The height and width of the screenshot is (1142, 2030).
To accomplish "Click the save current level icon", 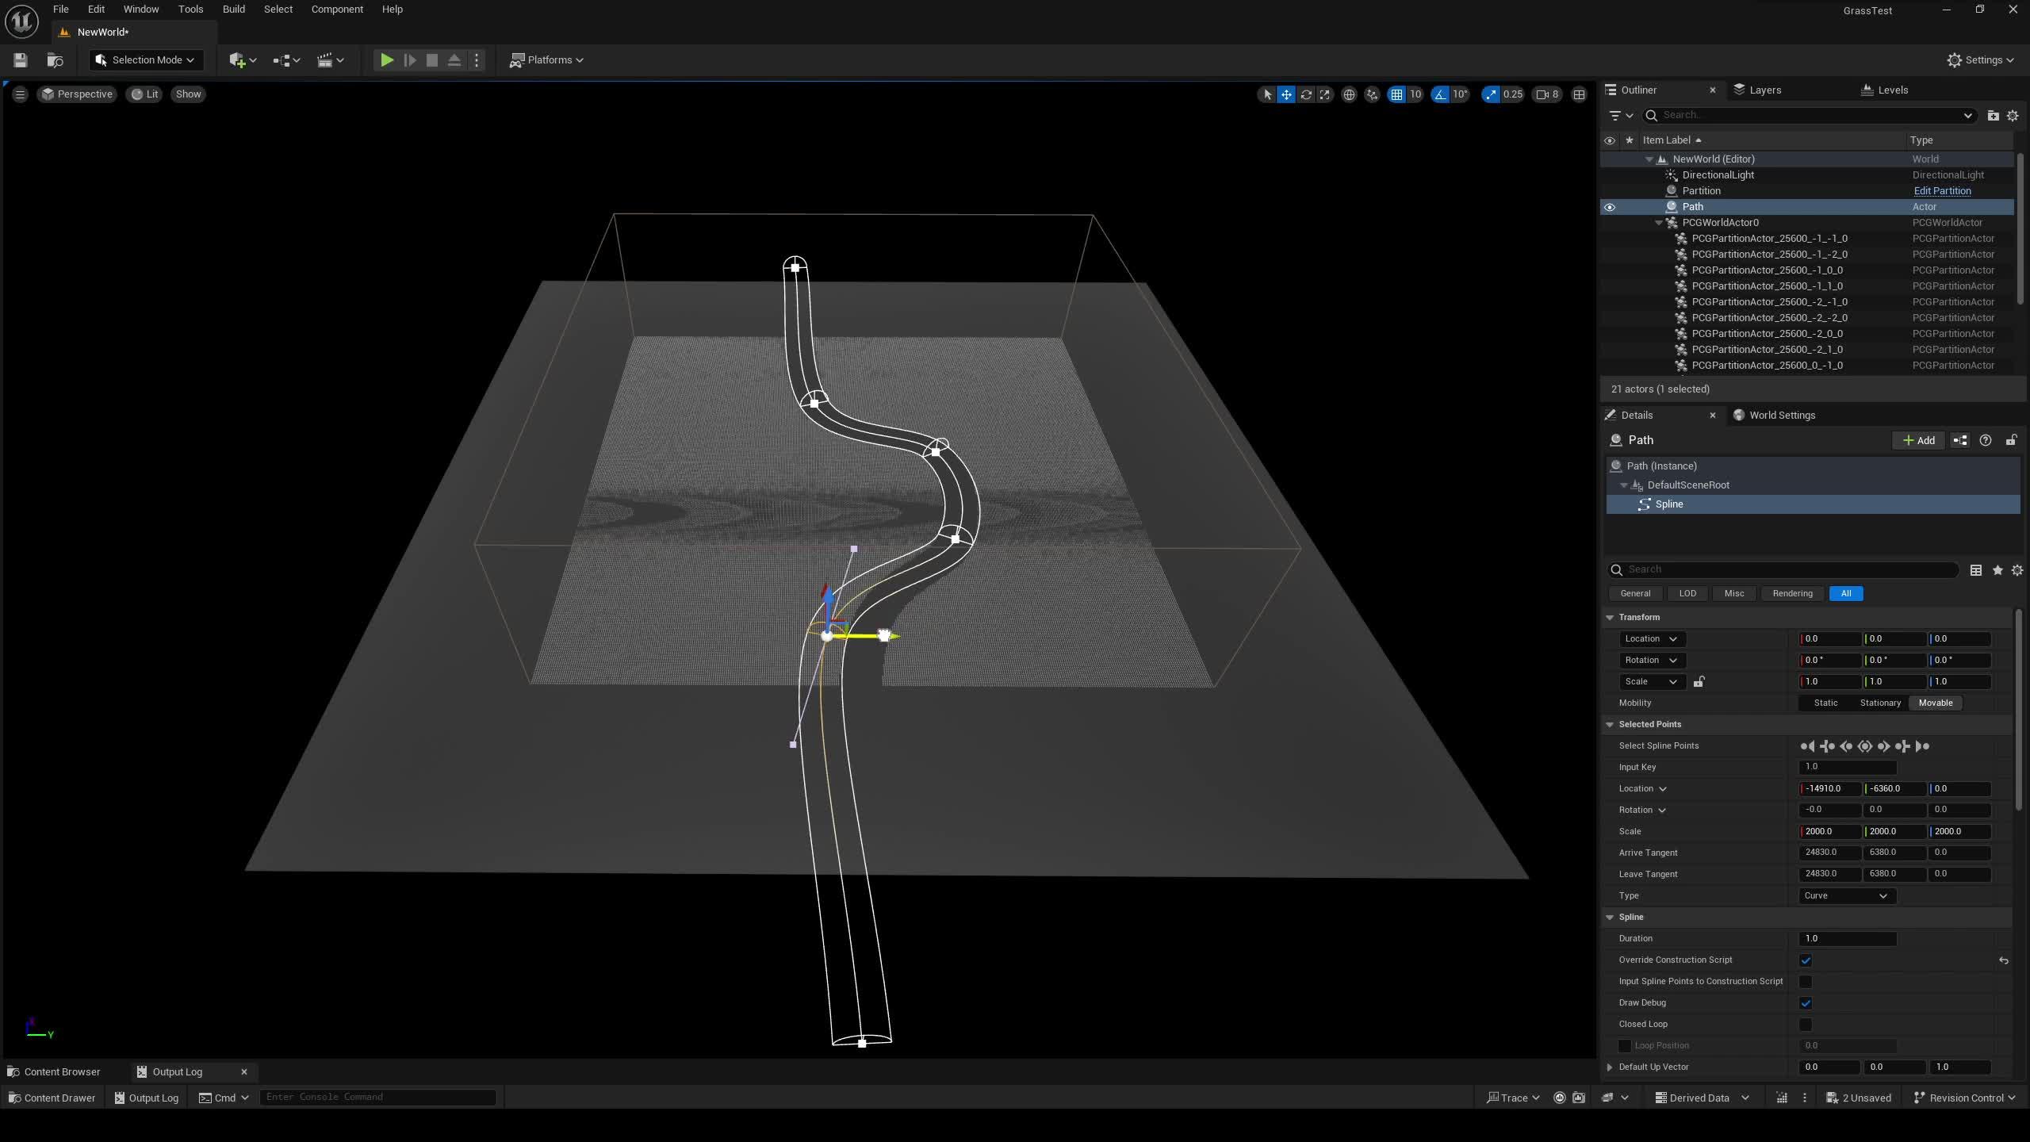I will [x=21, y=60].
